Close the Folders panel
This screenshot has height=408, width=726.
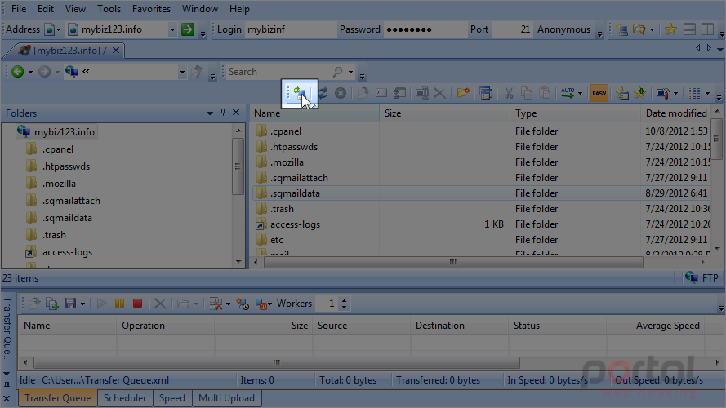point(236,113)
